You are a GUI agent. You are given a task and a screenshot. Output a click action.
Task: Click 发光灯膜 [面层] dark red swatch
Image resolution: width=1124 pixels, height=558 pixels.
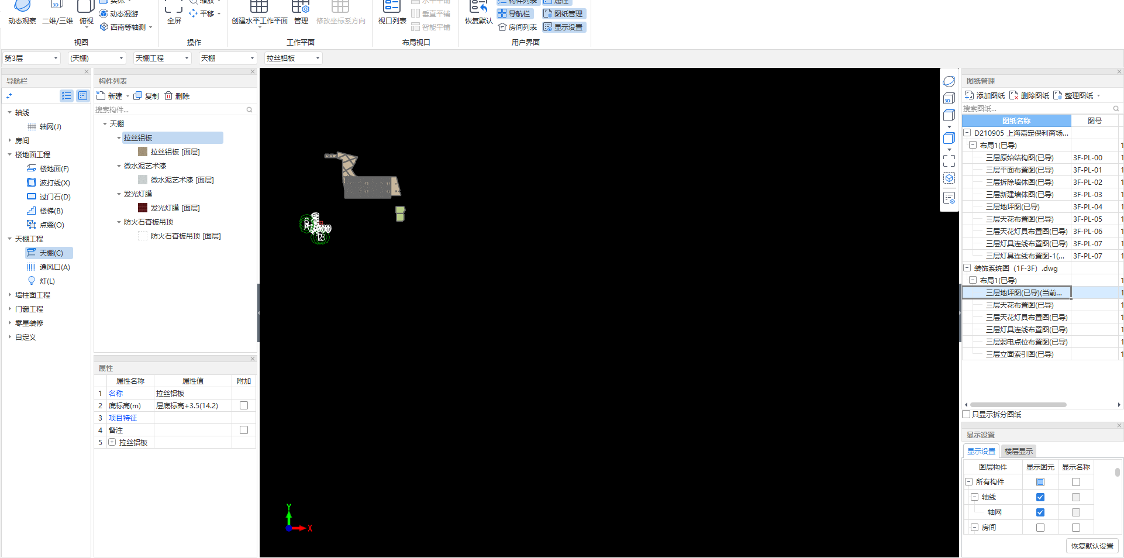[142, 208]
